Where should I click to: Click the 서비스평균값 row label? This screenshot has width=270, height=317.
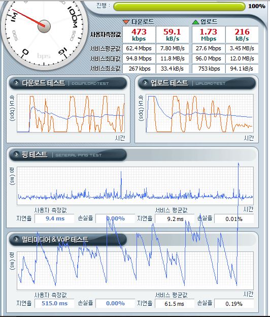pos(106,49)
